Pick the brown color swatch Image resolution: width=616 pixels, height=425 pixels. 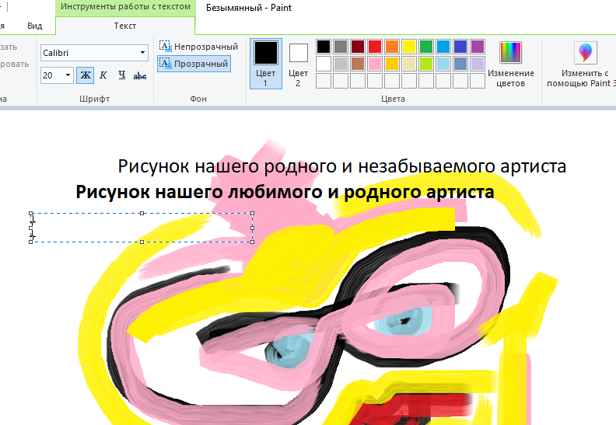(x=358, y=64)
